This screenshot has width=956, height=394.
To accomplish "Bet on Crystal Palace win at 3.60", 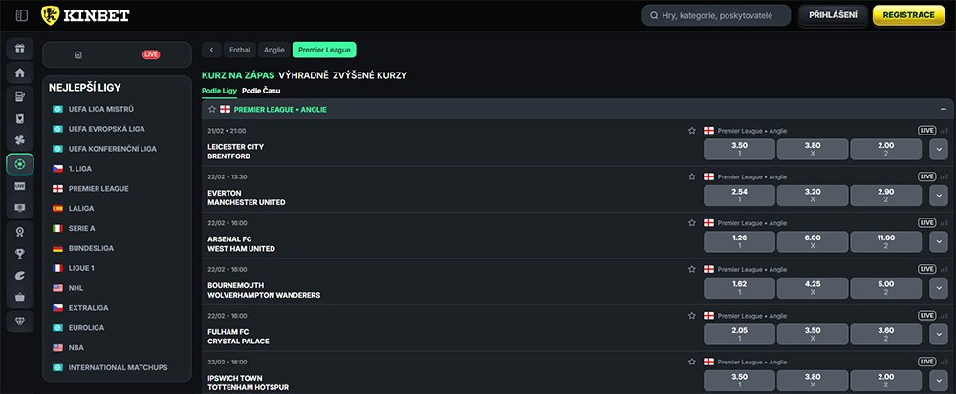I will [886, 335].
